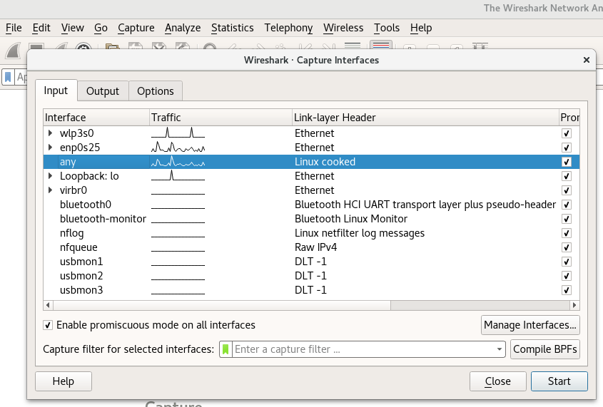
Task: Select the nflog interface row
Action: 311,232
